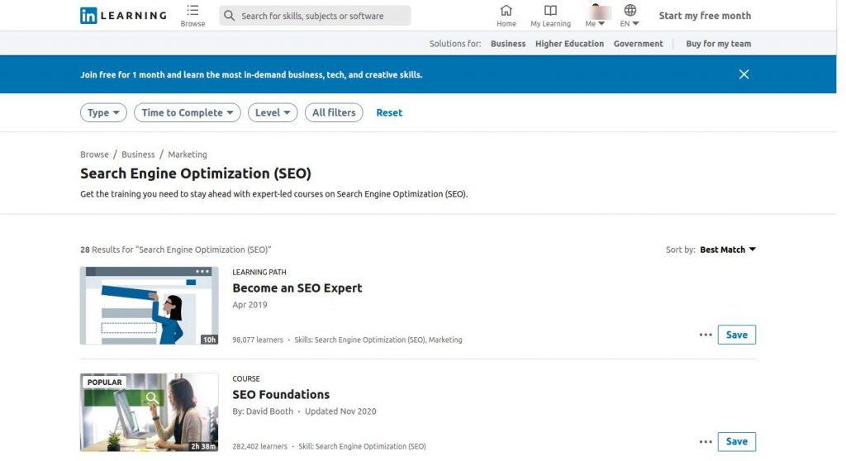Click the search skills input field
This screenshot has height=461, width=846.
pos(315,16)
